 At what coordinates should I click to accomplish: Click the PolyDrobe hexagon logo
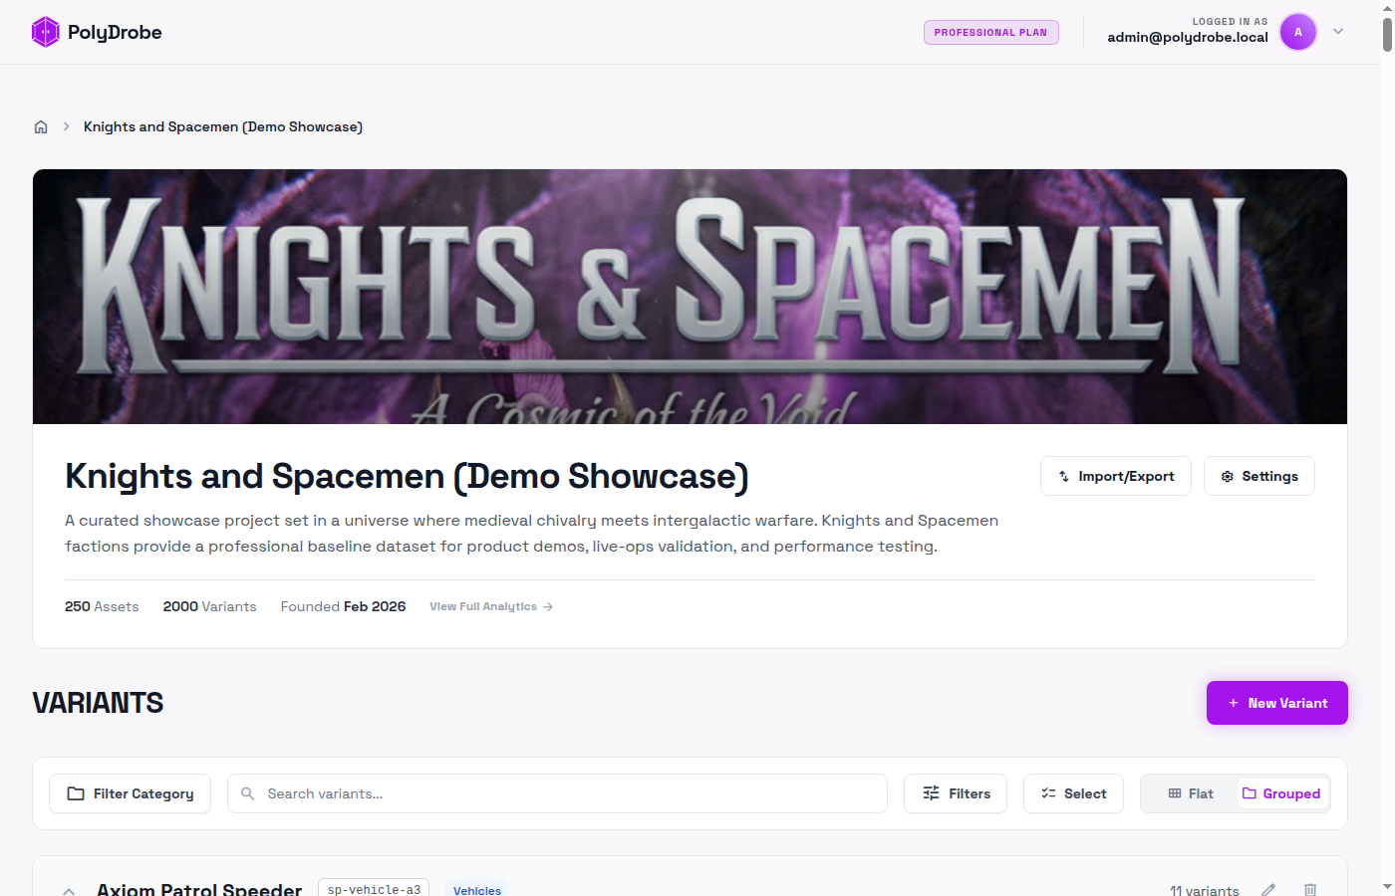pos(46,32)
